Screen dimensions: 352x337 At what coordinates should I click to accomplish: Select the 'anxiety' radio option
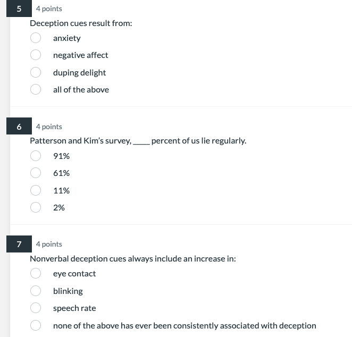pos(36,38)
